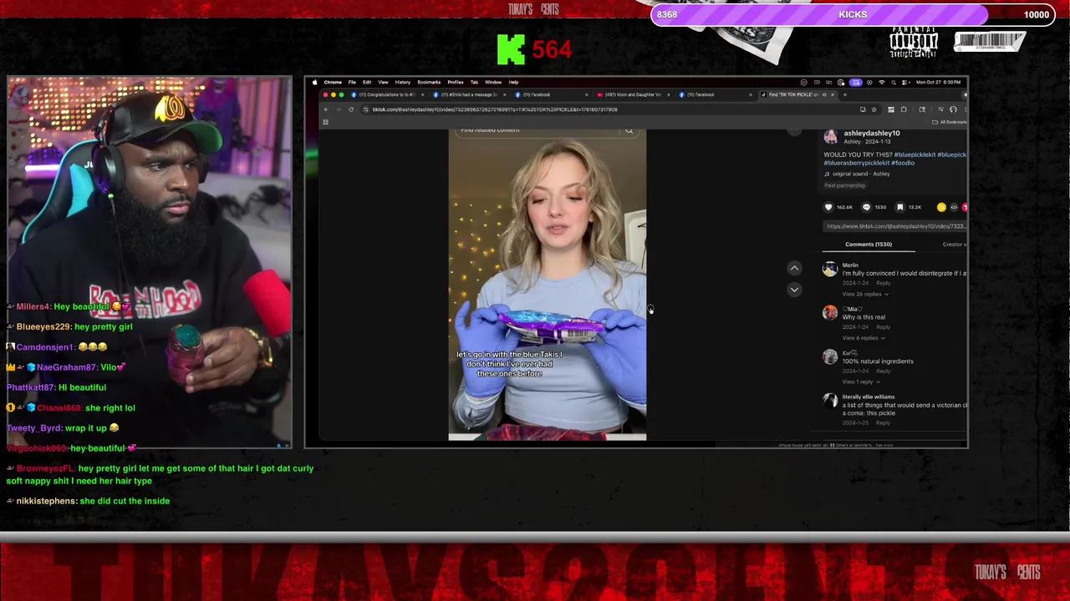Viewport: 1070px width, 601px height.
Task: Go to previous video with up arrow
Action: pyautogui.click(x=794, y=268)
